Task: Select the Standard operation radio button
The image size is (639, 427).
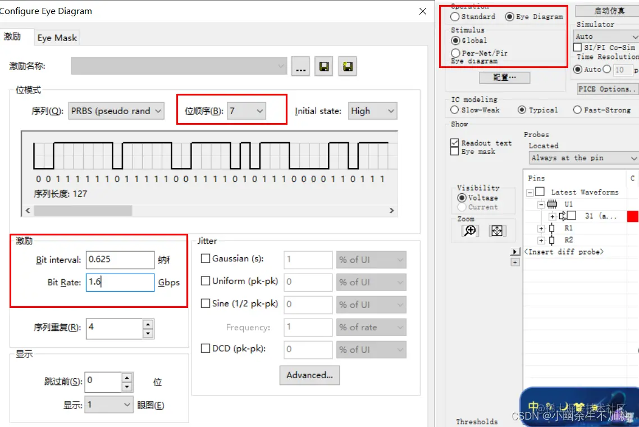Action: (455, 17)
